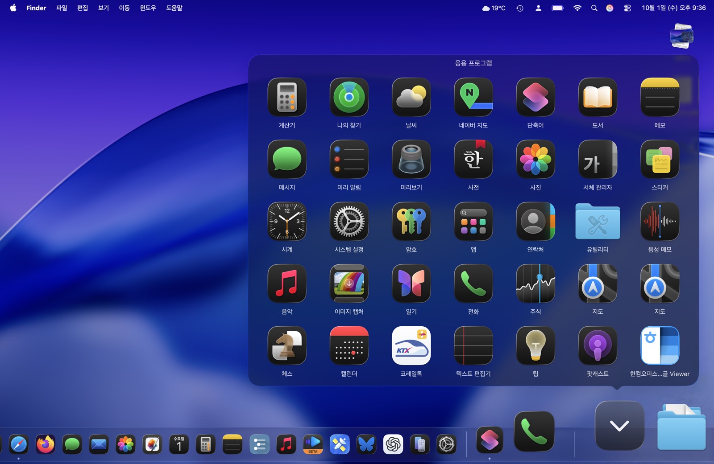Open the 유틸리티 folder

point(598,222)
